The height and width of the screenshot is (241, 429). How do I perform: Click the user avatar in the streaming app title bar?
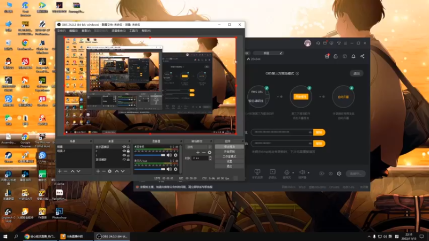[x=307, y=43]
